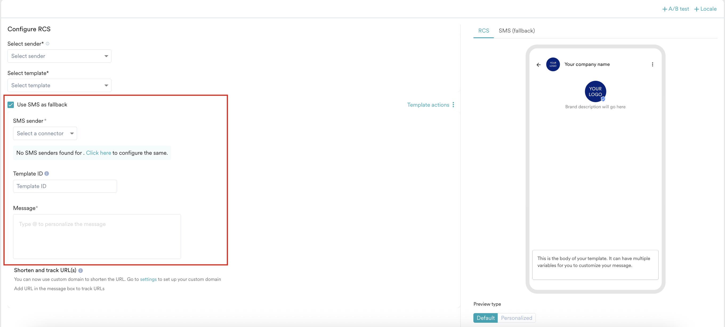This screenshot has width=725, height=327.
Task: Click the plus icon beside Locale
Action: pos(696,9)
